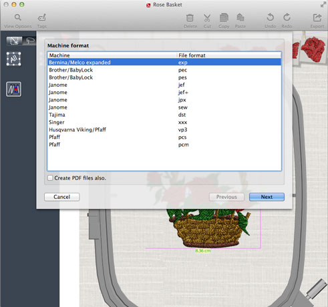Open View Options in the toolbar

pyautogui.click(x=18, y=21)
